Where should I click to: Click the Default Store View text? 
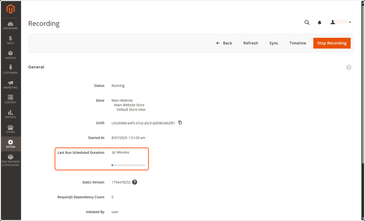pyautogui.click(x=131, y=109)
